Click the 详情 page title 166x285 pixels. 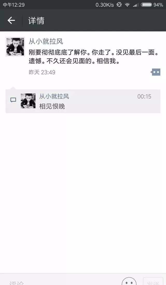pos(36,20)
